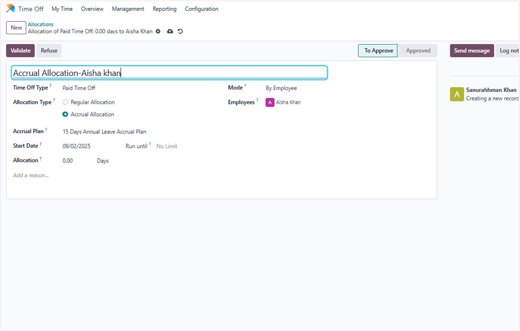Click the Start Date help question mark
The height and width of the screenshot is (331, 520).
(x=41, y=144)
